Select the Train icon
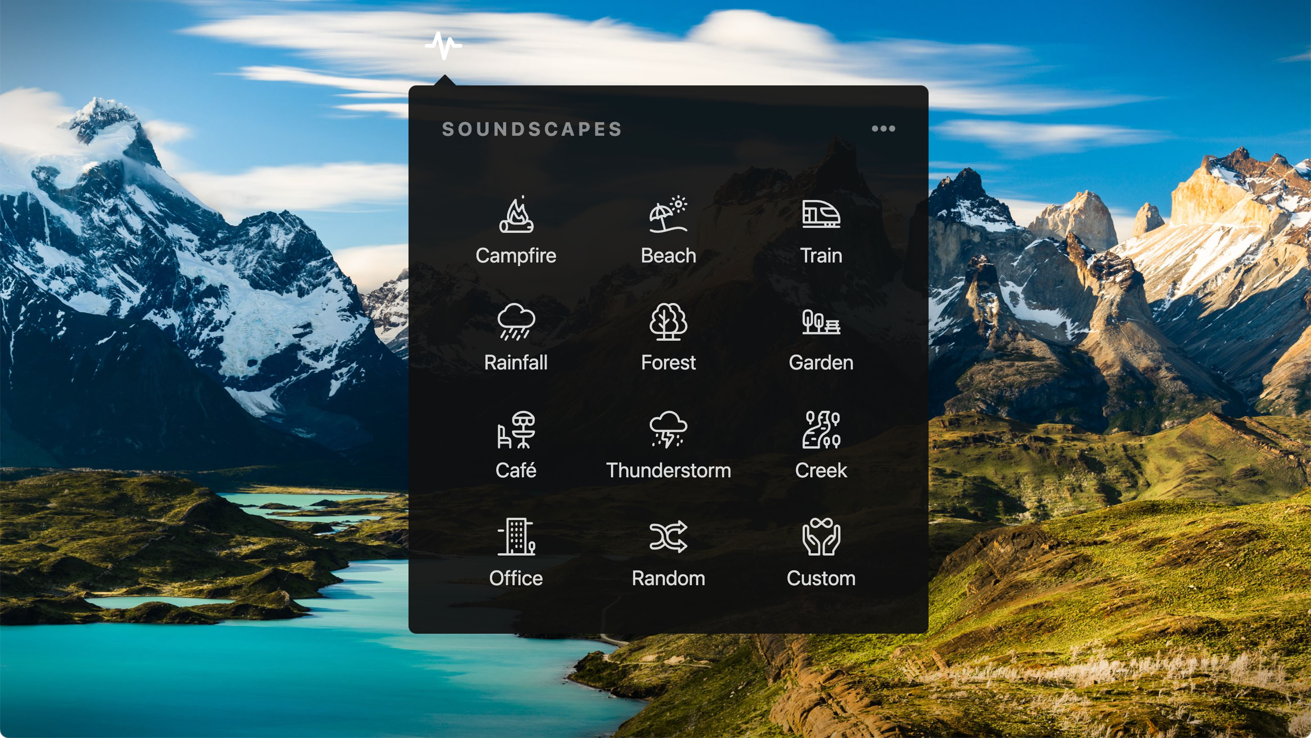The image size is (1311, 738). [x=821, y=214]
